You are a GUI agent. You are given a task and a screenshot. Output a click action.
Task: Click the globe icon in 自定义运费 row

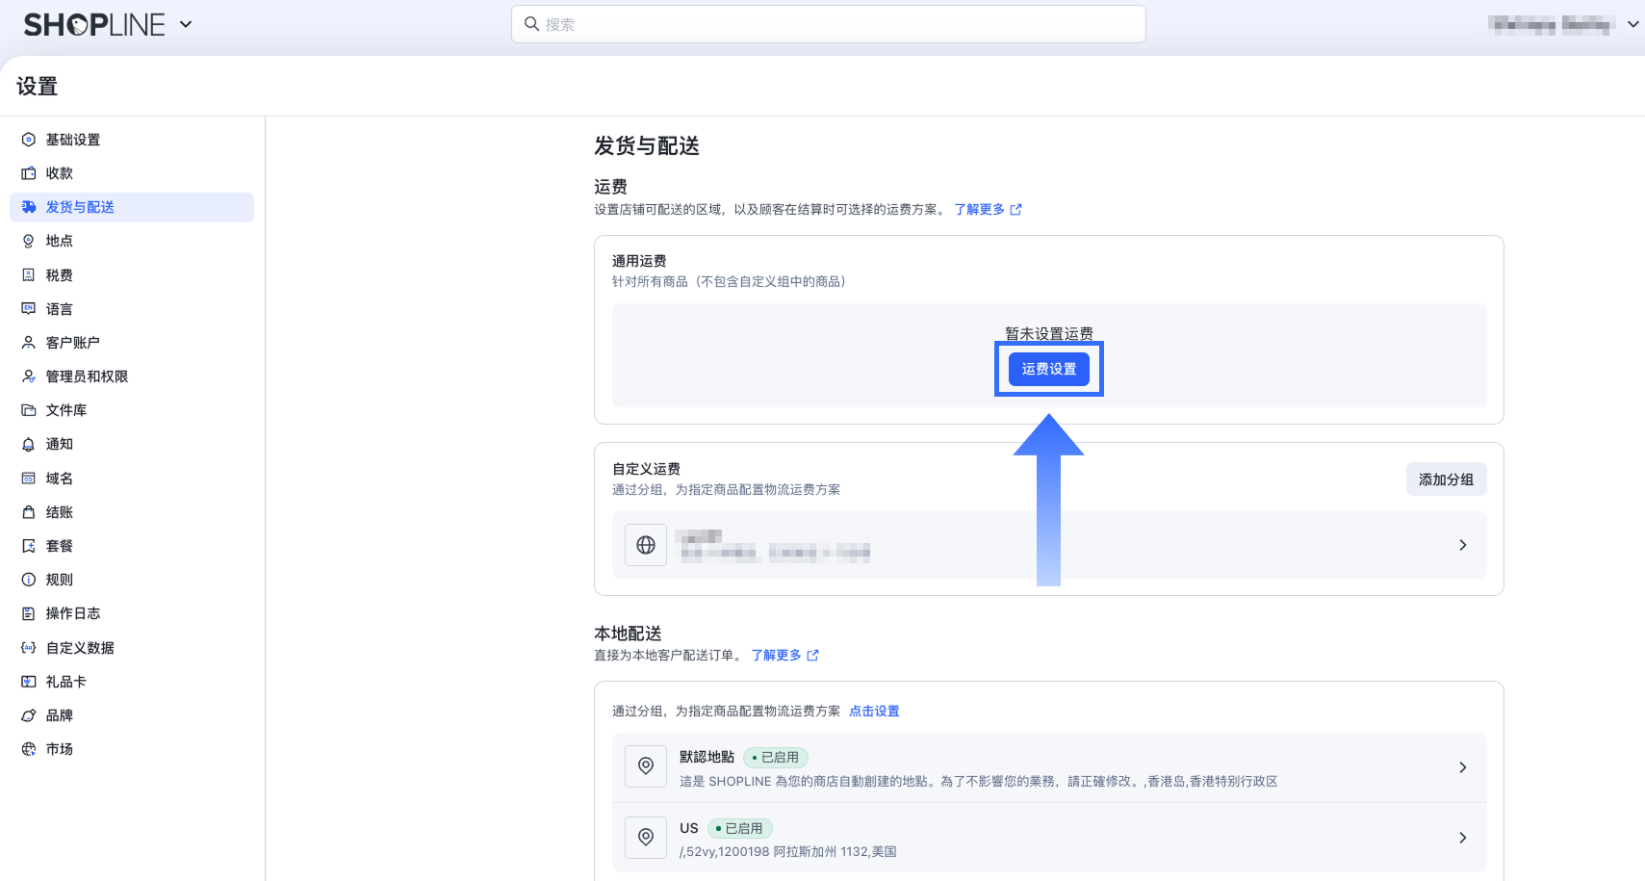pyautogui.click(x=646, y=545)
